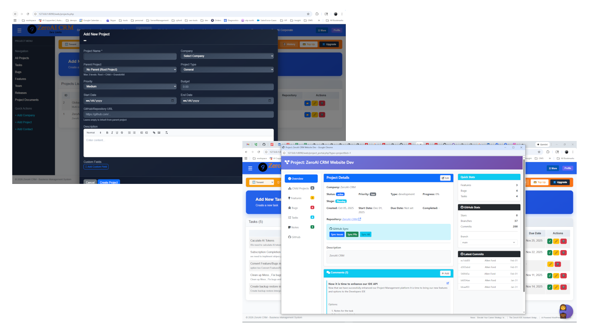Click the edit comment pencil icon
Screen dimensions: 593x333
pyautogui.click(x=448, y=283)
